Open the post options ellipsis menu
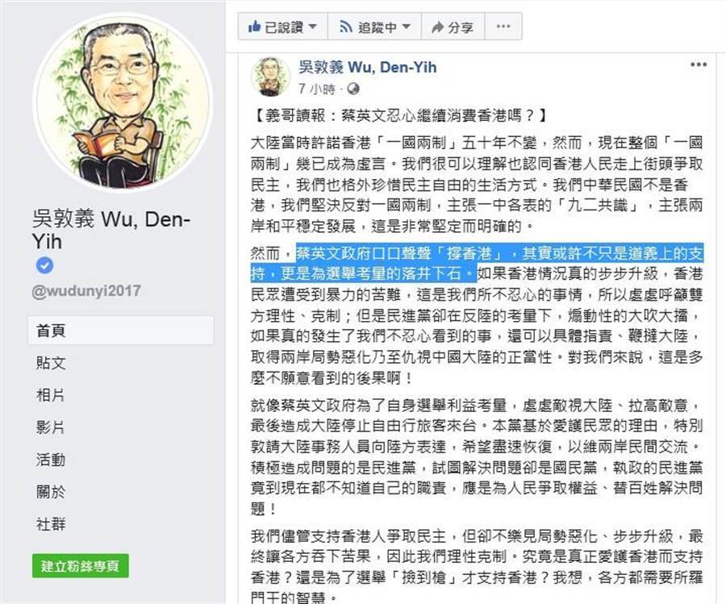This screenshot has height=604, width=726. [x=699, y=65]
